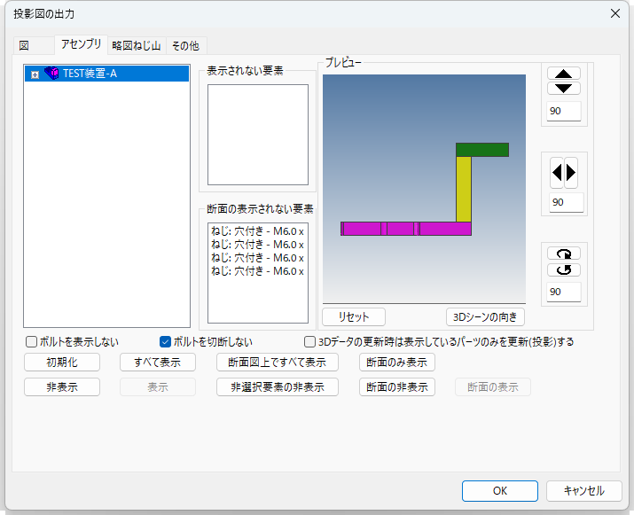634x515 pixels.
Task: Click the TEST装置-A assembly icon
Action: point(51,74)
